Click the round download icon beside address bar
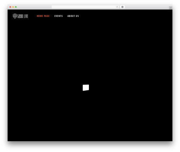This screenshot has height=152, width=180. [x=122, y=7]
